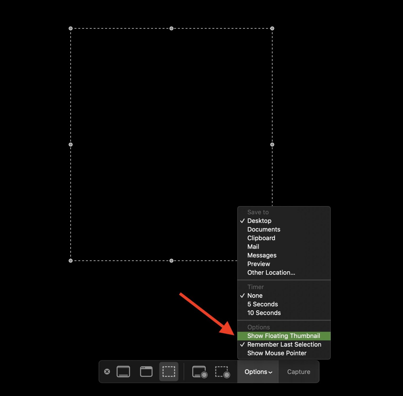Set timer to 10 Seconds
Image resolution: width=403 pixels, height=396 pixels.
pyautogui.click(x=264, y=313)
